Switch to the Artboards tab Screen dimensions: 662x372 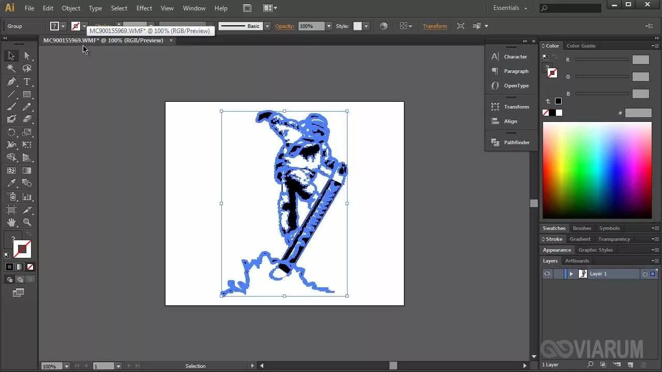(x=577, y=260)
